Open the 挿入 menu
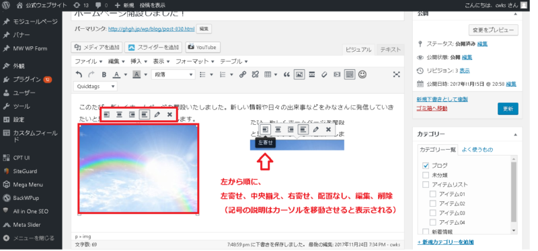The width and height of the screenshot is (538, 251). coord(139,62)
